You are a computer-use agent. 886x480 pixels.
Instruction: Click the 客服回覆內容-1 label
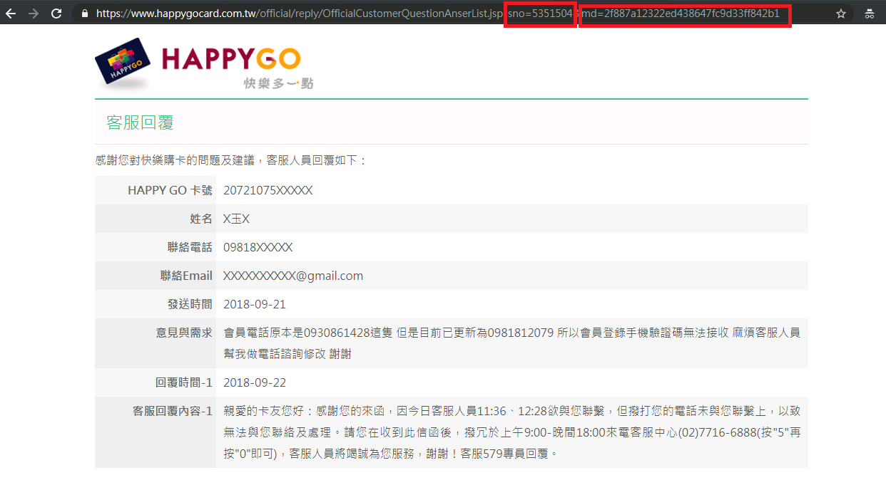pos(173,411)
